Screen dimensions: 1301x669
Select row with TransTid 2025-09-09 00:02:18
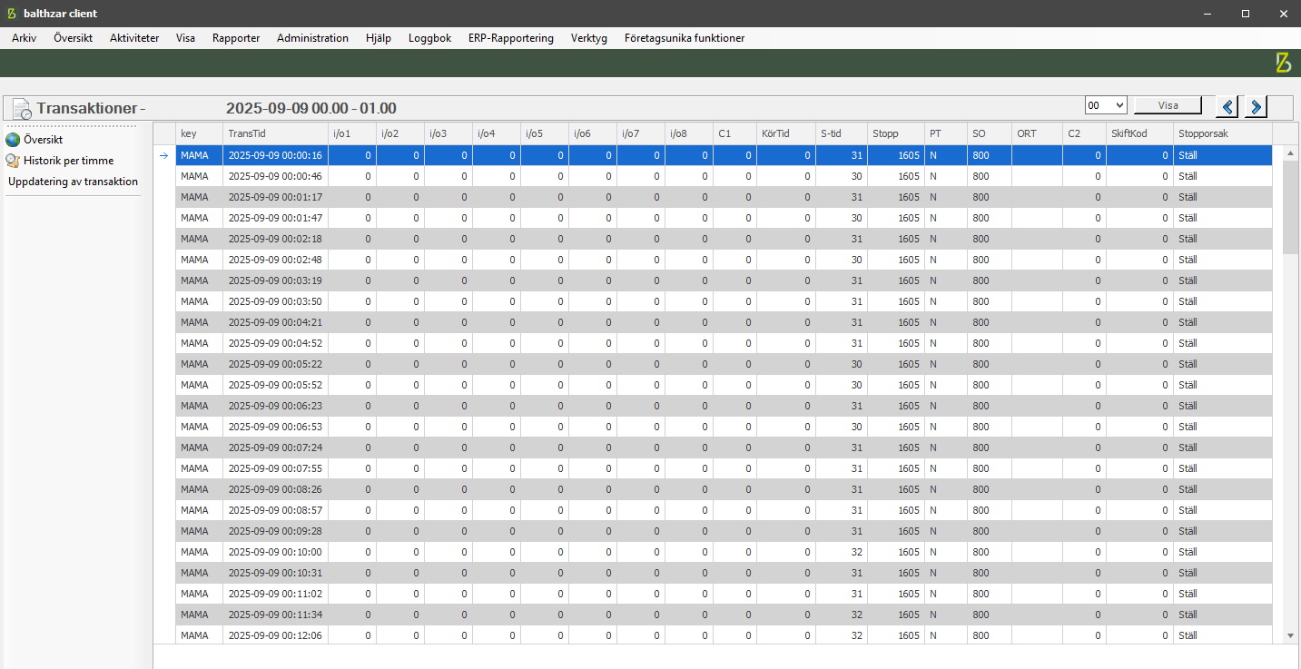(724, 239)
